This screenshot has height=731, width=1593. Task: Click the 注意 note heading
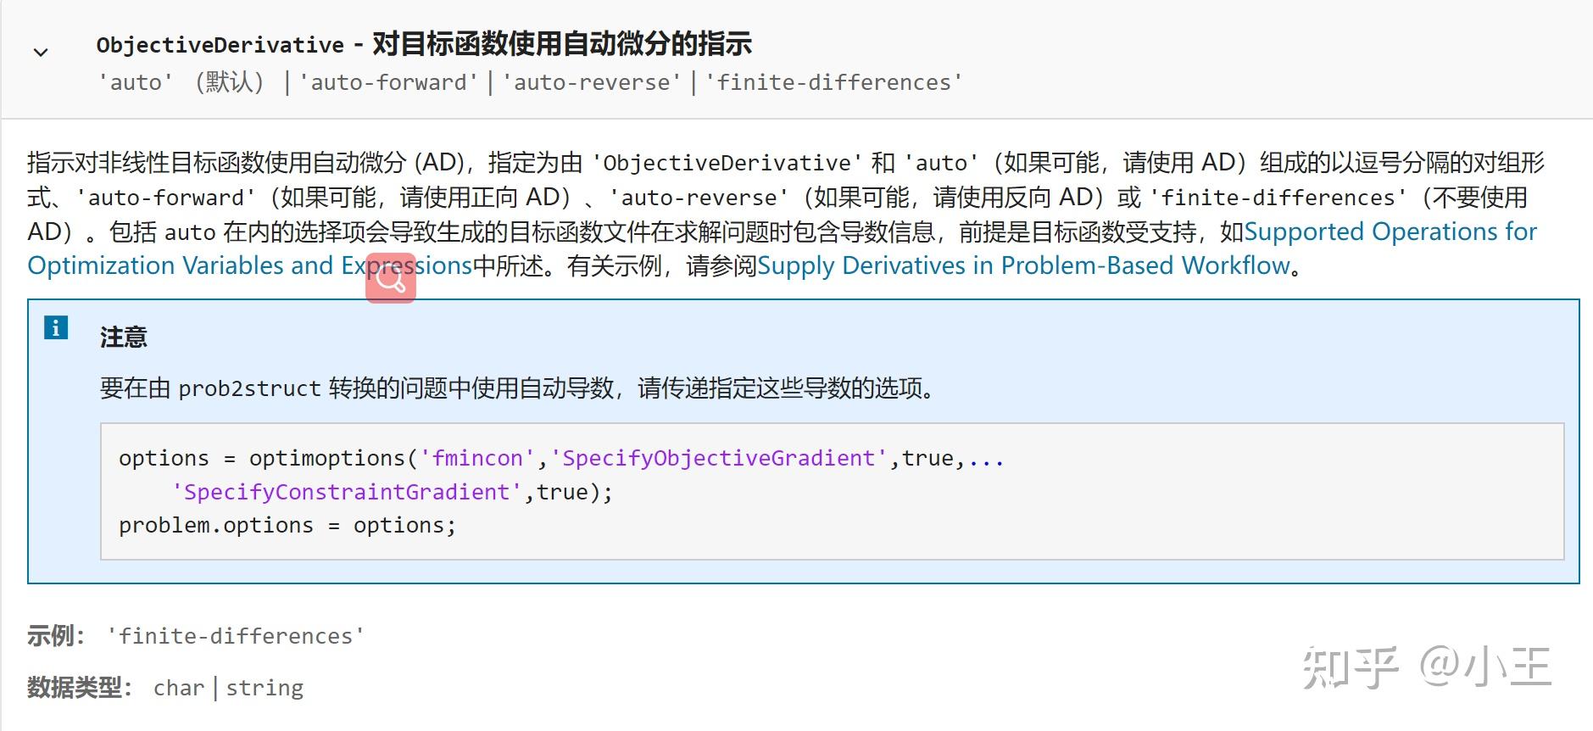pyautogui.click(x=124, y=338)
